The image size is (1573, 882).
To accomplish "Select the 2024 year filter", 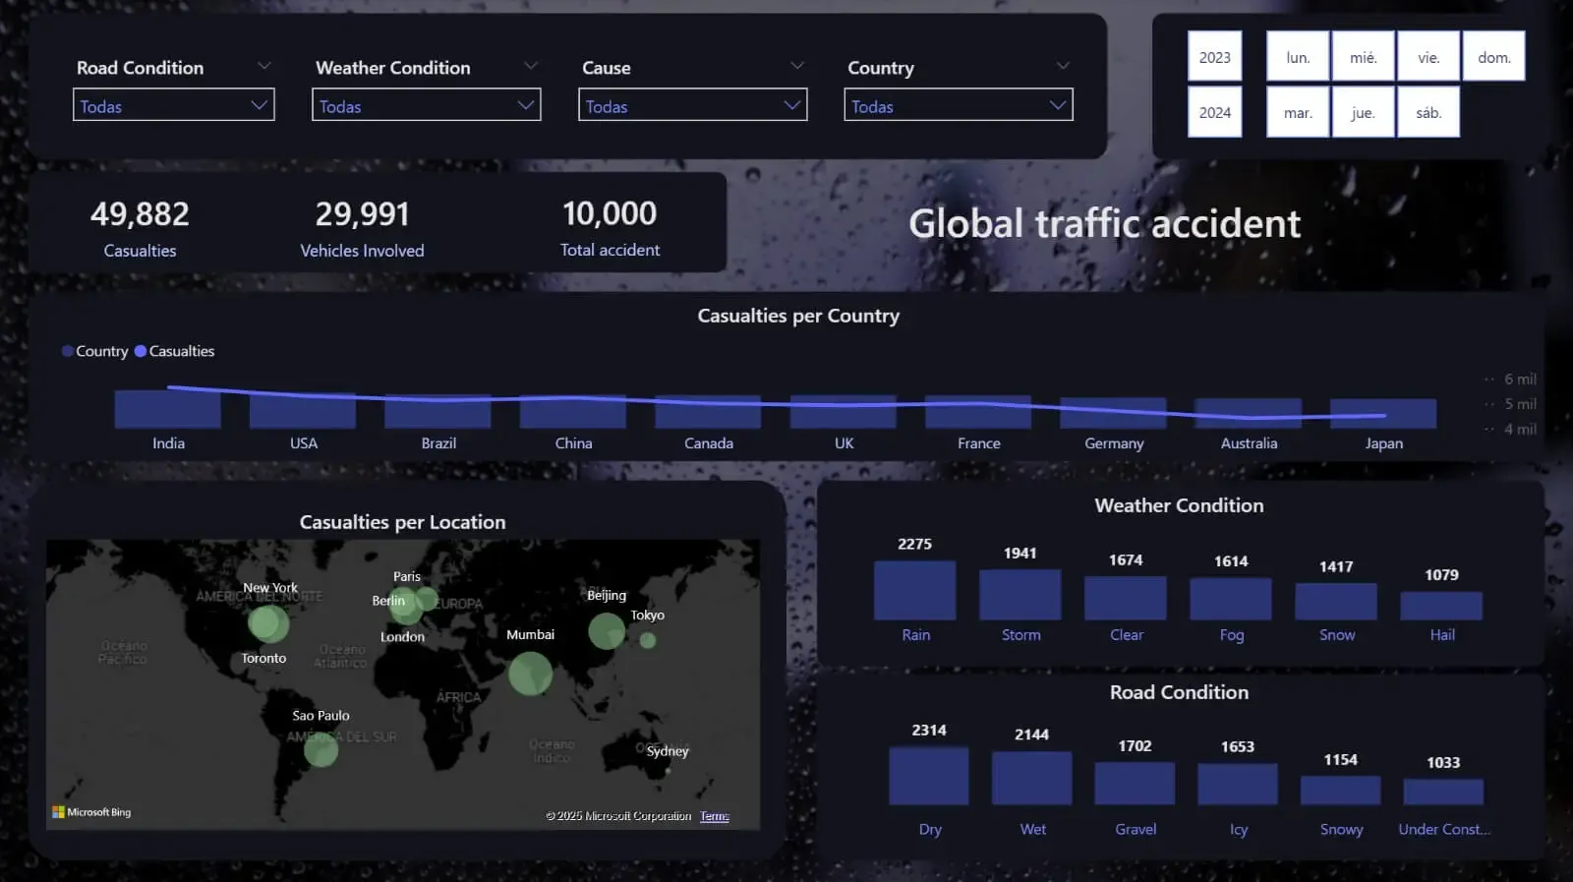I will pyautogui.click(x=1214, y=112).
